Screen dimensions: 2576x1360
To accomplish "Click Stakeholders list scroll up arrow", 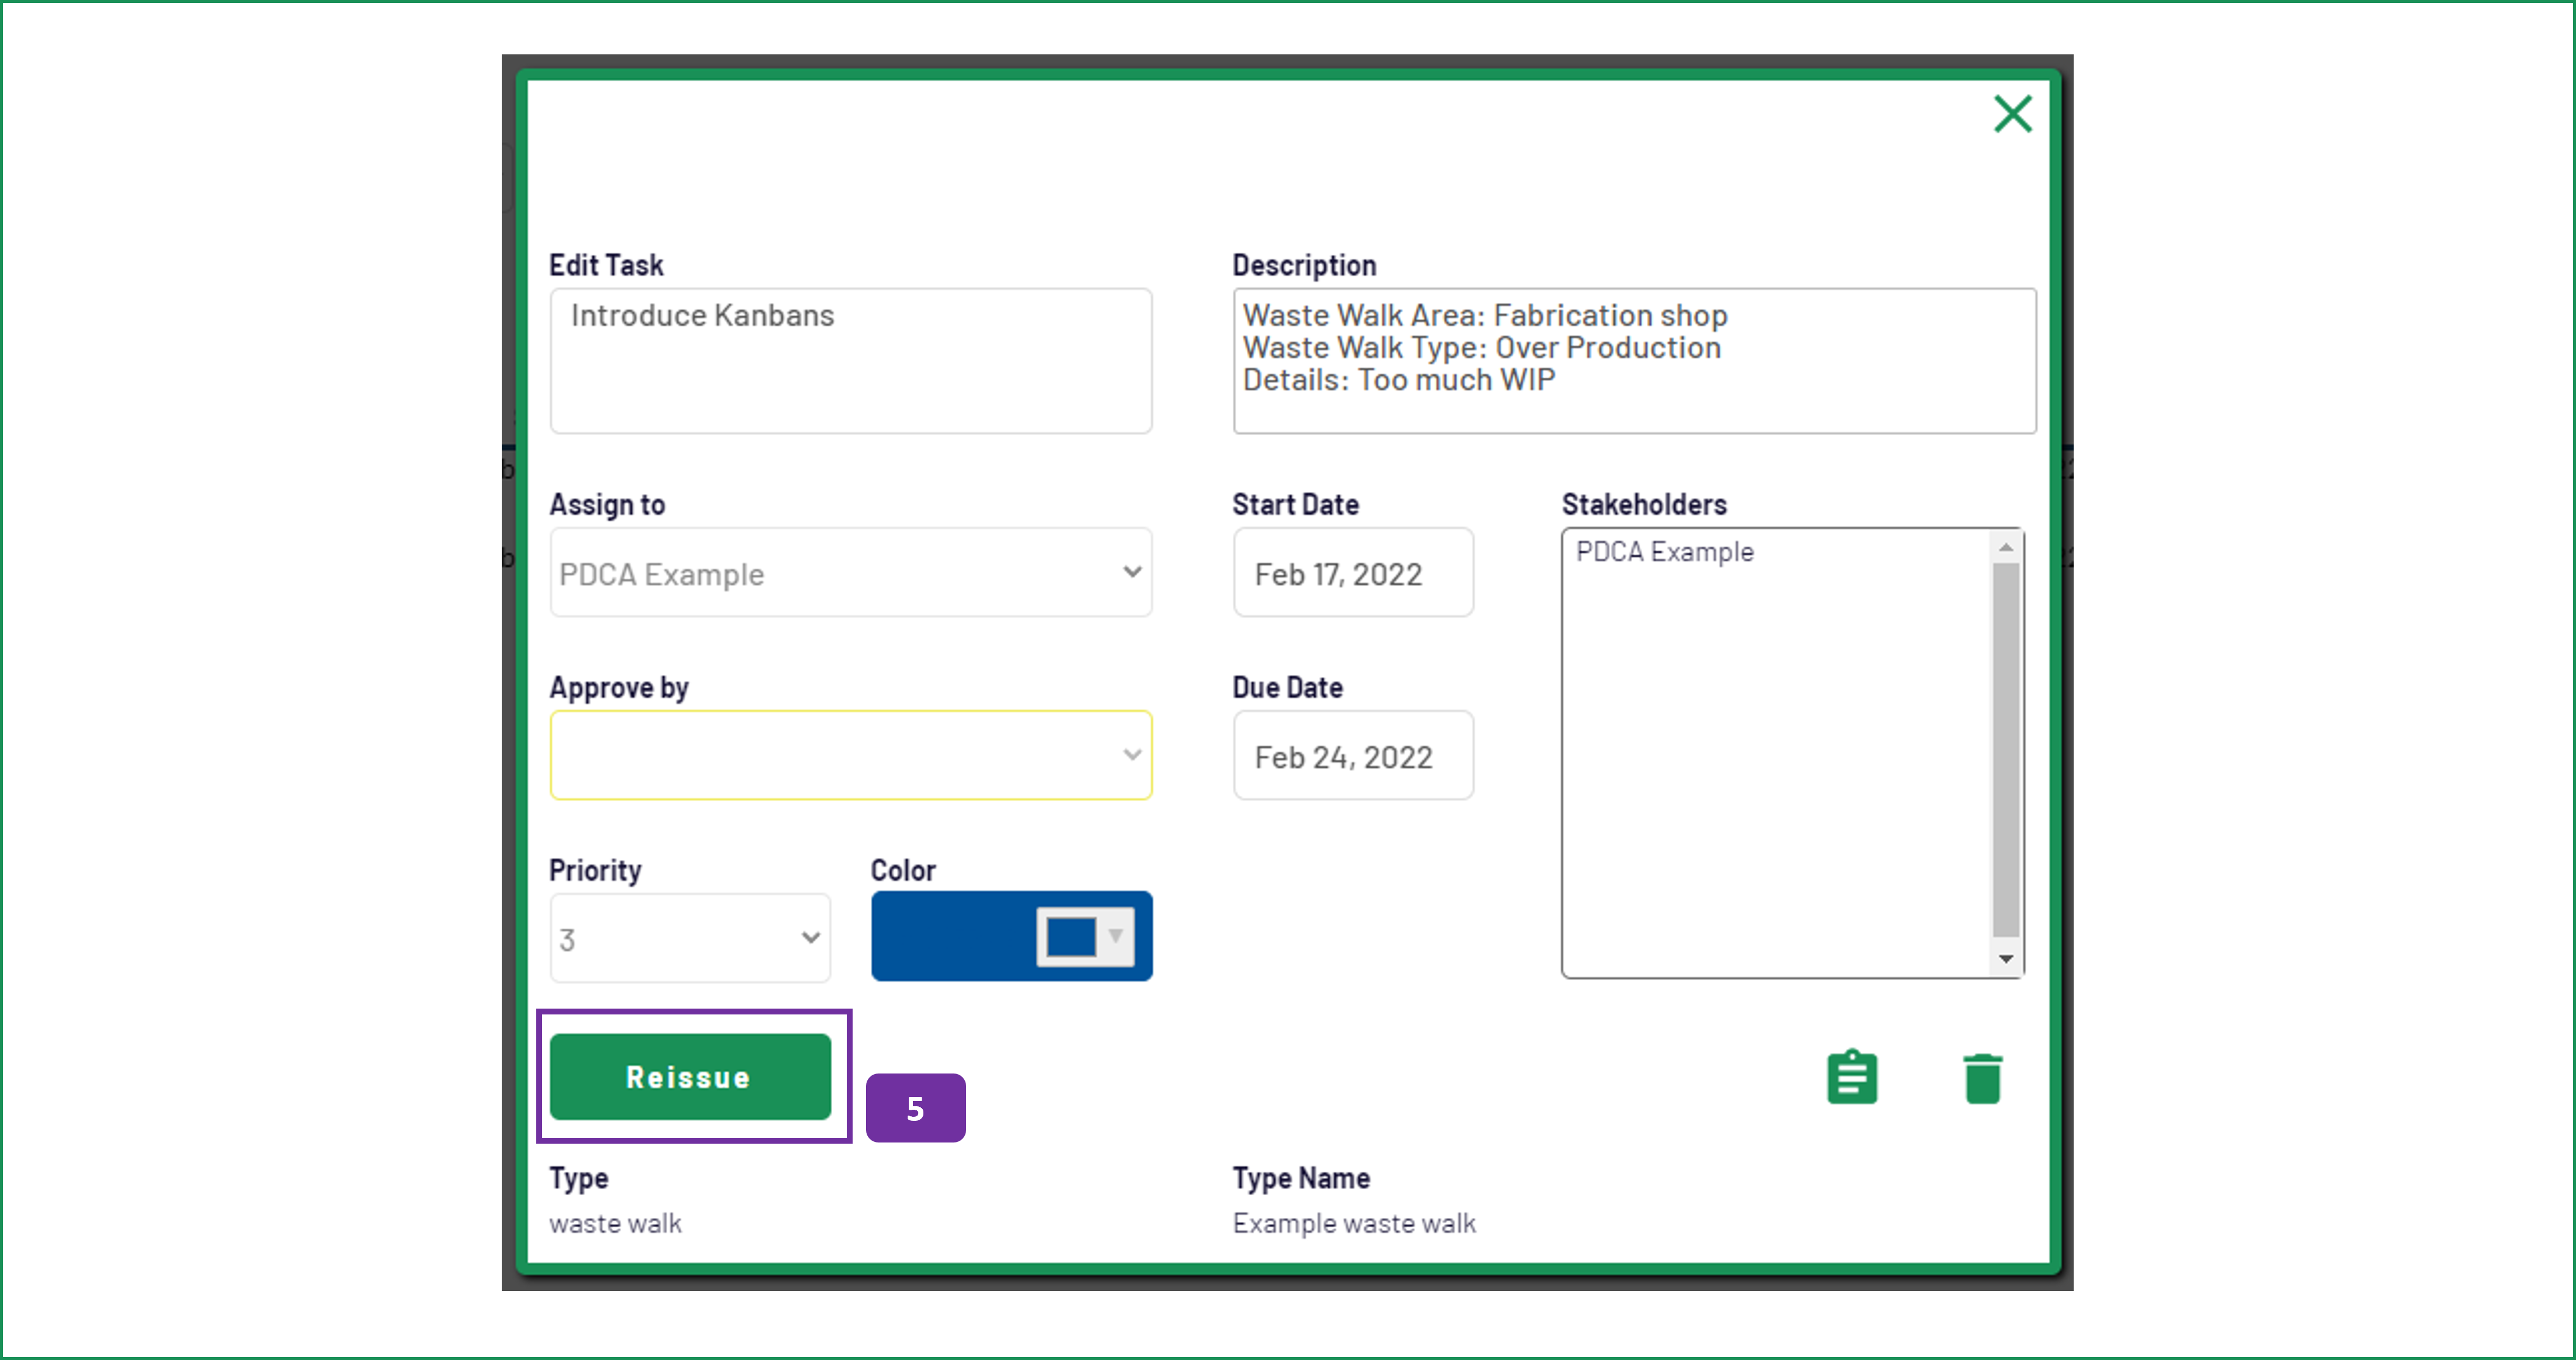I will pyautogui.click(x=2006, y=547).
